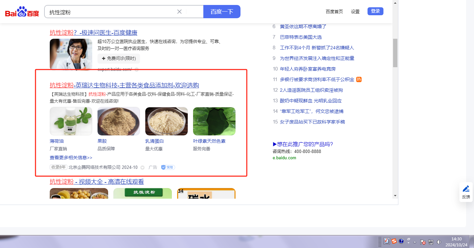Open the 英瑞达生物科技 ad result title
474x248 pixels.
click(x=124, y=85)
